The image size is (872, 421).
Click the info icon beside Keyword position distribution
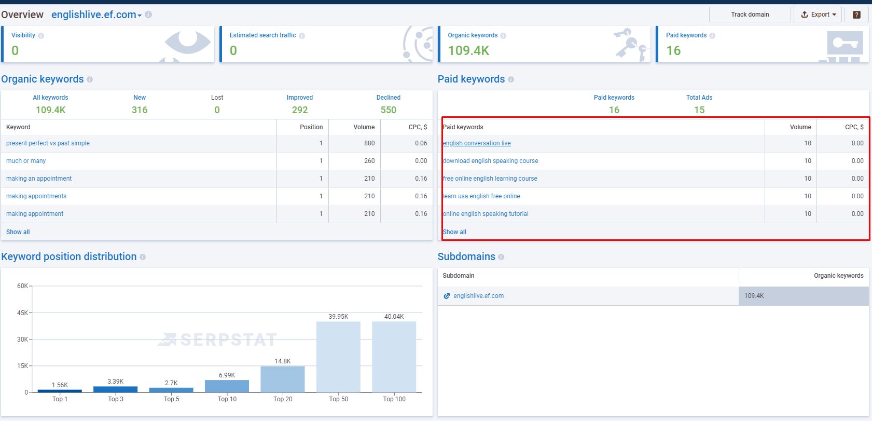click(x=143, y=257)
